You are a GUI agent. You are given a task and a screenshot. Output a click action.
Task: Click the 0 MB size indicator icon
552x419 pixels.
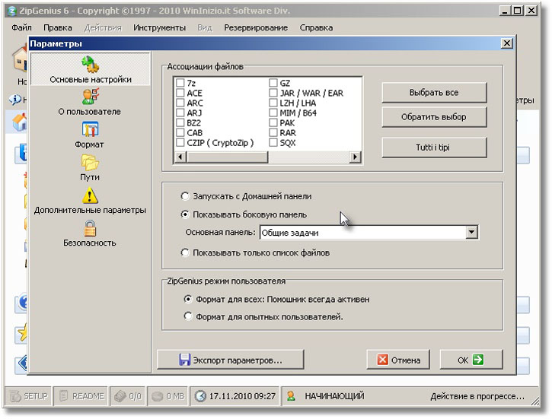(157, 396)
